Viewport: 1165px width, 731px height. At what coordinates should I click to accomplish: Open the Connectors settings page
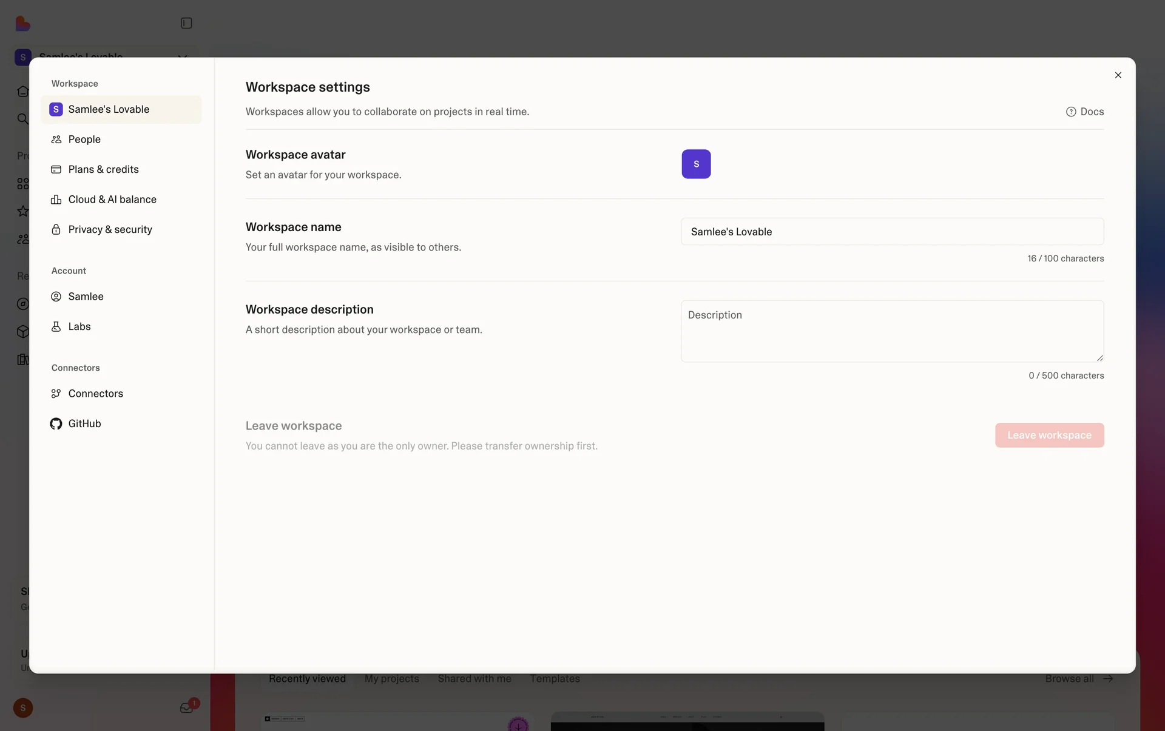click(x=95, y=394)
